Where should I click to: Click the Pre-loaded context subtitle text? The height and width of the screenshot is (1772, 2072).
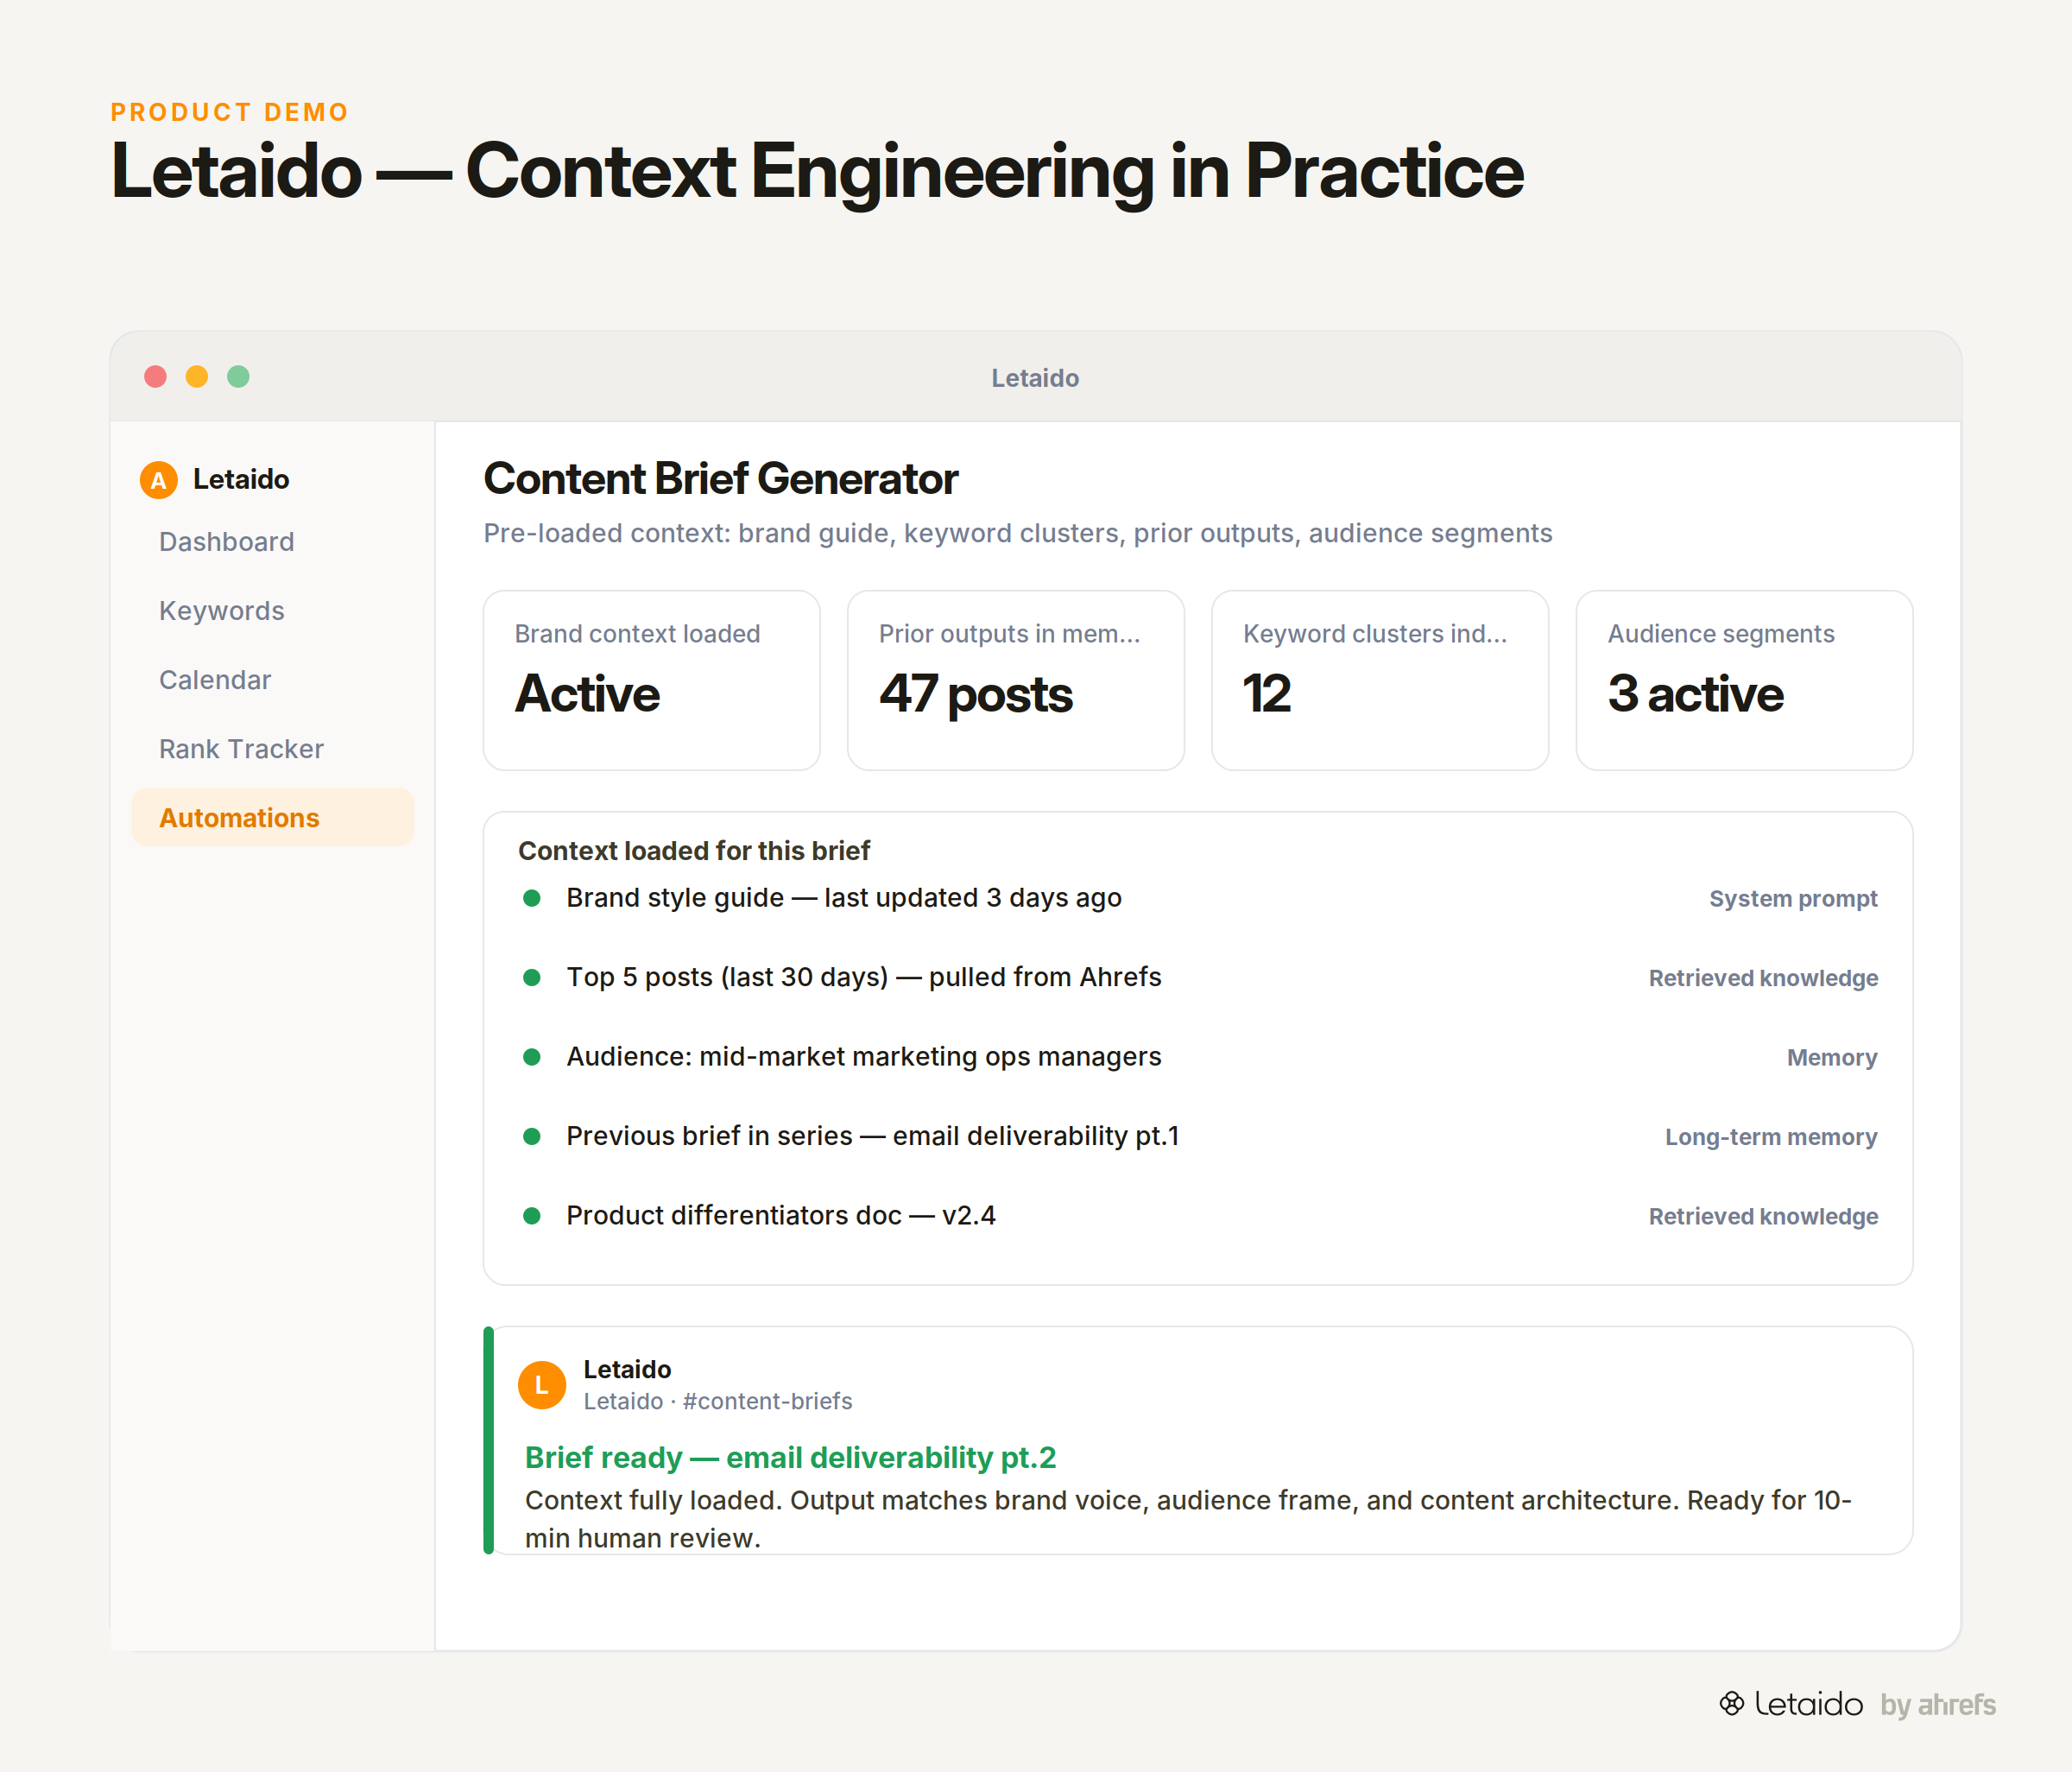coord(1018,533)
